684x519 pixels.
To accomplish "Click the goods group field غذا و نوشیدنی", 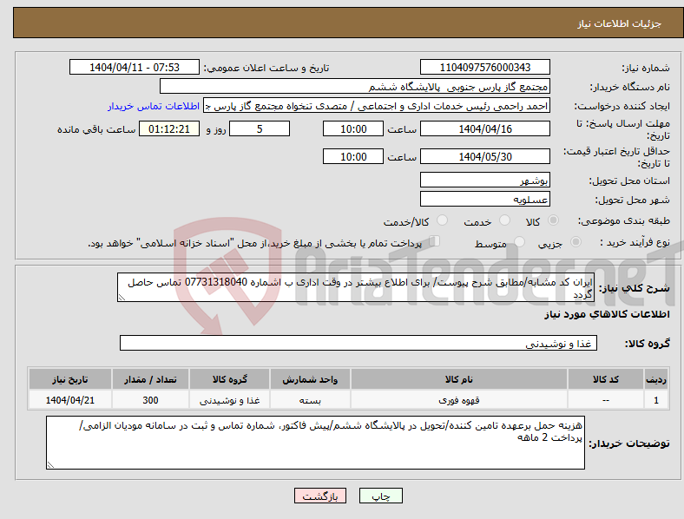I will pos(358,343).
